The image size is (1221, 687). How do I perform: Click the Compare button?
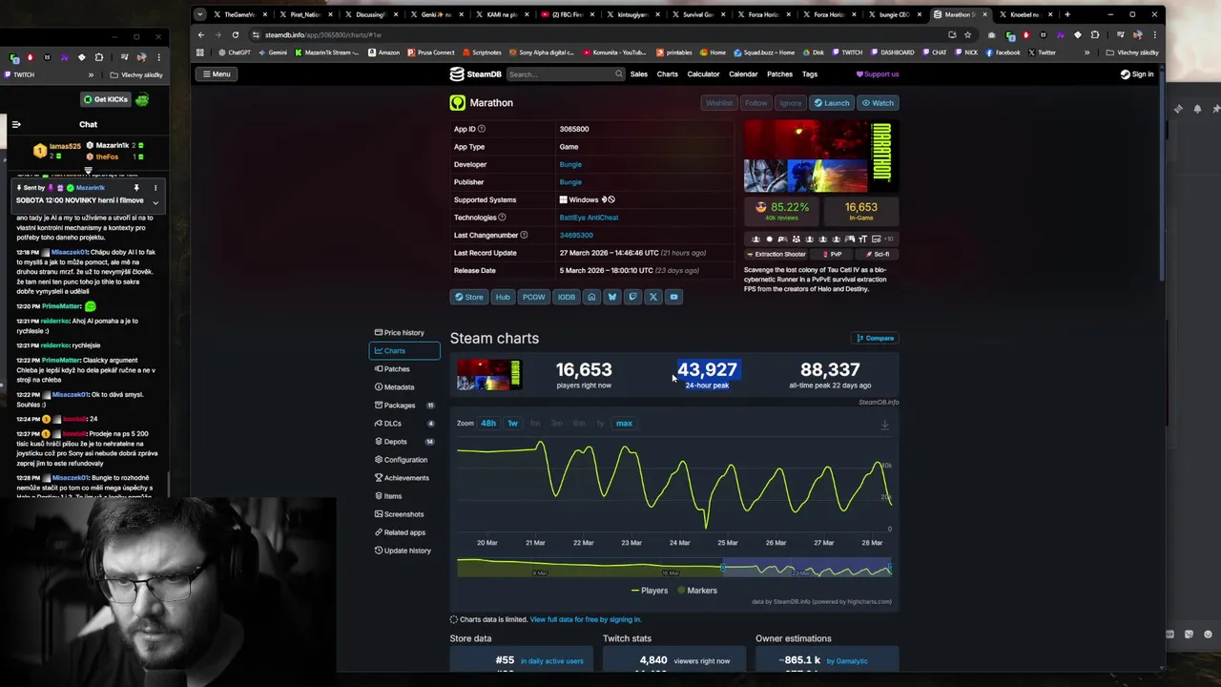[876, 338]
